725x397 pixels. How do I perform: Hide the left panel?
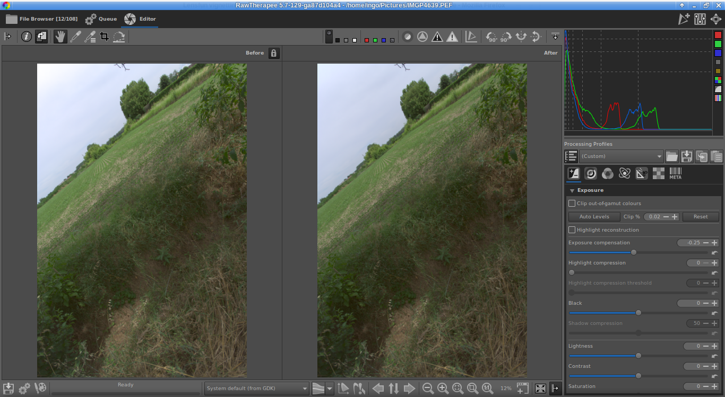[x=7, y=37]
